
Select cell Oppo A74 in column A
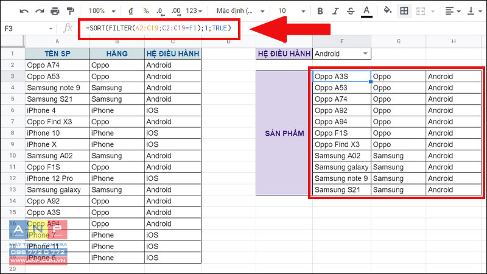pyautogui.click(x=57, y=65)
